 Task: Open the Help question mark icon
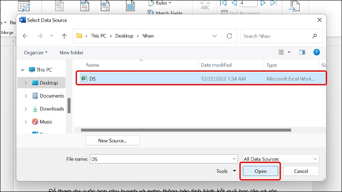316,52
